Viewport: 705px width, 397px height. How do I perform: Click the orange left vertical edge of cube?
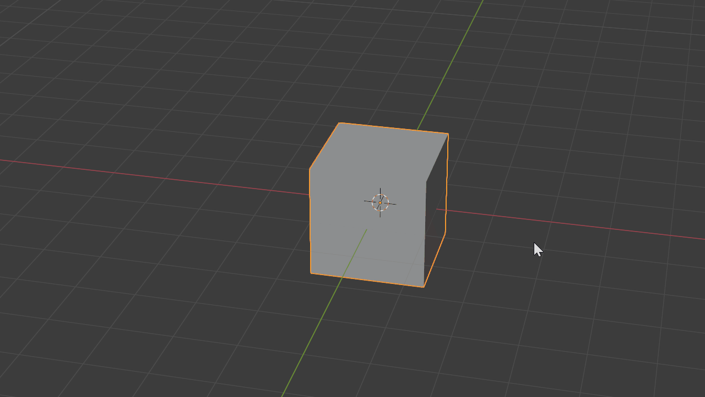pos(310,221)
